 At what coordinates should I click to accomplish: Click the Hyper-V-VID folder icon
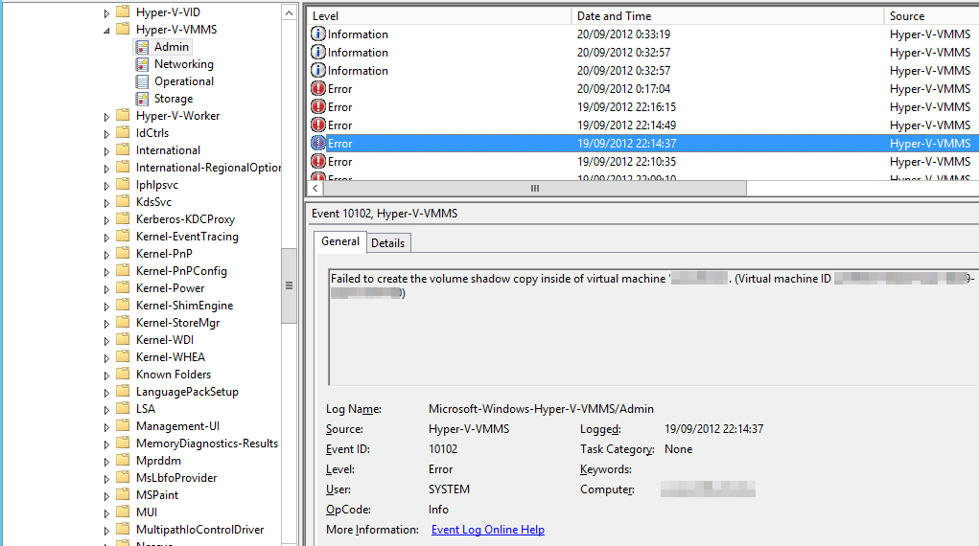124,11
